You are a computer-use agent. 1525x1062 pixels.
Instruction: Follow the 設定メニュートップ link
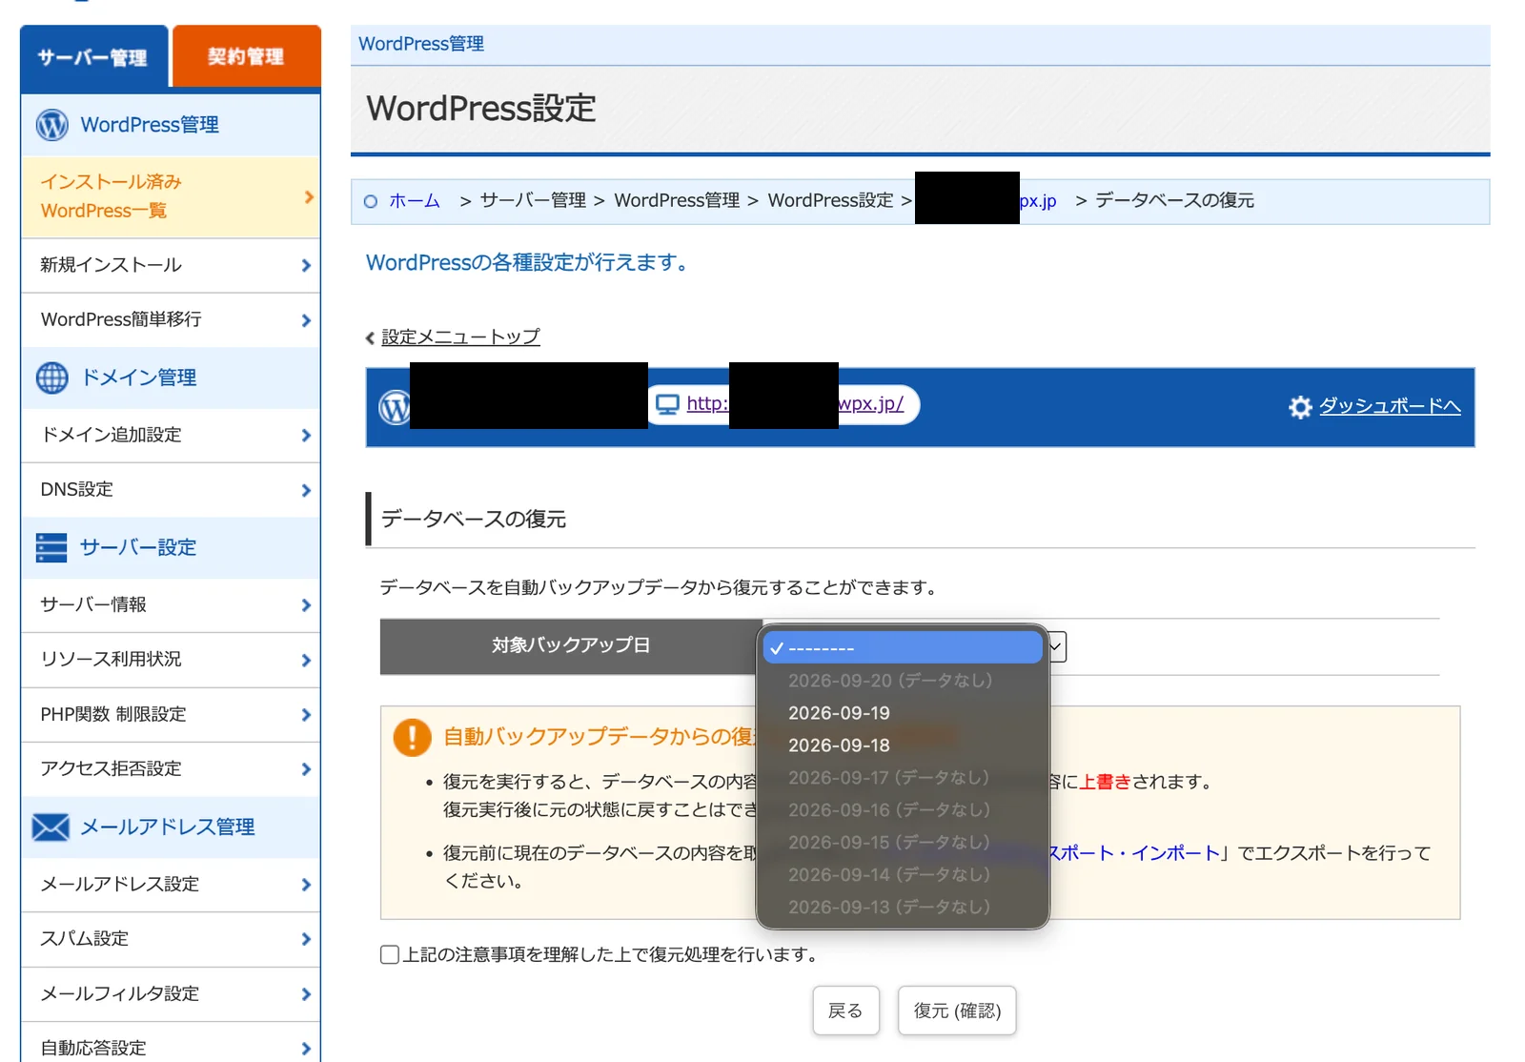pos(460,337)
